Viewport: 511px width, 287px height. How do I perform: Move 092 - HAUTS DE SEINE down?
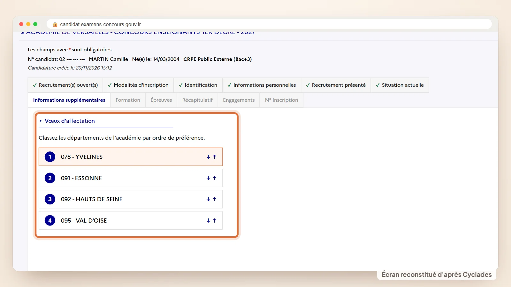tap(208, 199)
